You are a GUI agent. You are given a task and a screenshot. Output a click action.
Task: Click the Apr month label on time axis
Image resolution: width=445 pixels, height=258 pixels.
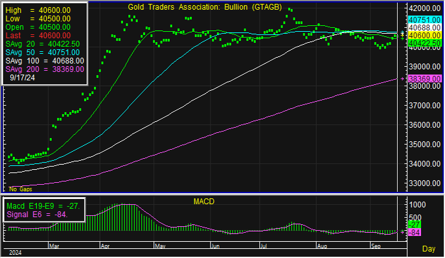(106, 246)
